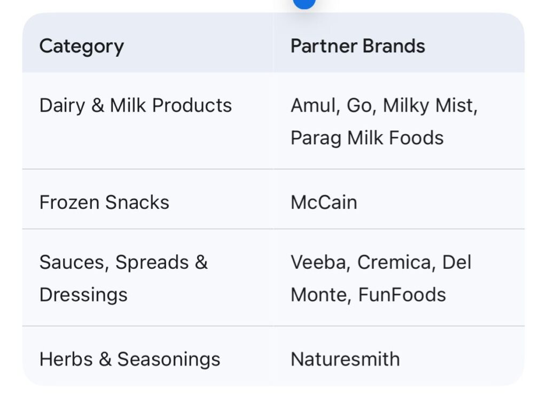Select the Partner Brands column header

pyautogui.click(x=357, y=46)
